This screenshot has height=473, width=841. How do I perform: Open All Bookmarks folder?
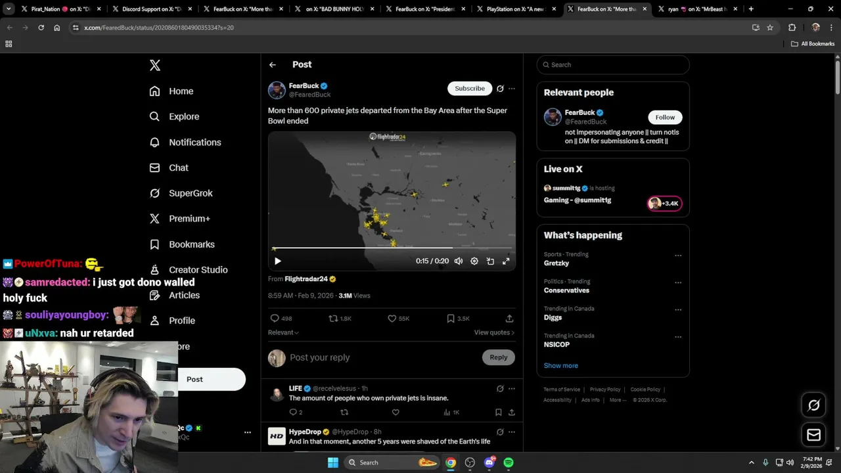click(x=813, y=44)
